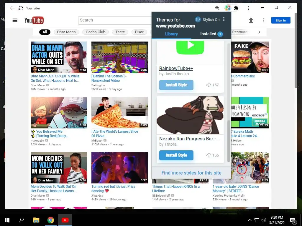Click the Nezuko style preview image

[x=190, y=115]
